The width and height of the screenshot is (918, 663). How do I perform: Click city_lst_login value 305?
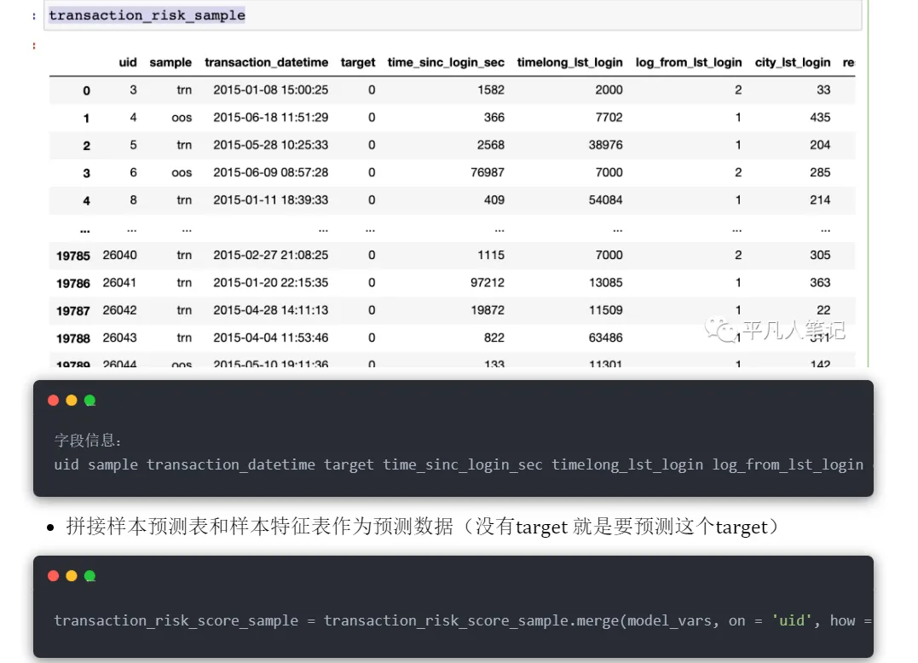pos(820,255)
